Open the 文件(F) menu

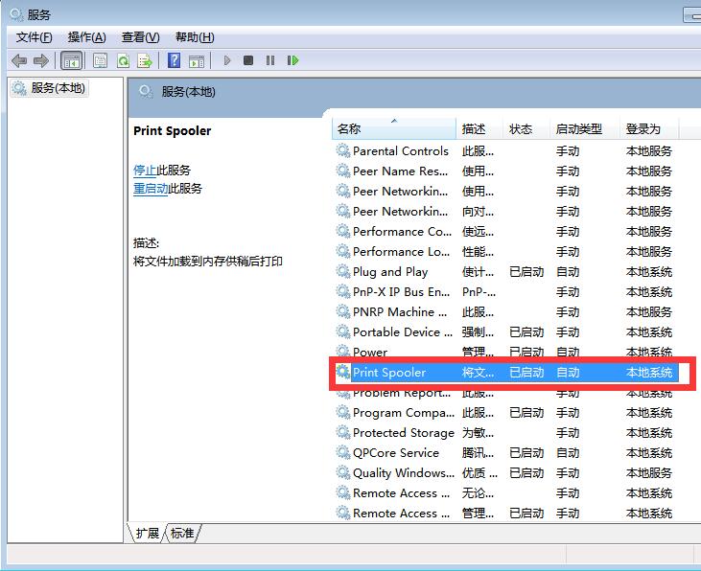pos(34,36)
